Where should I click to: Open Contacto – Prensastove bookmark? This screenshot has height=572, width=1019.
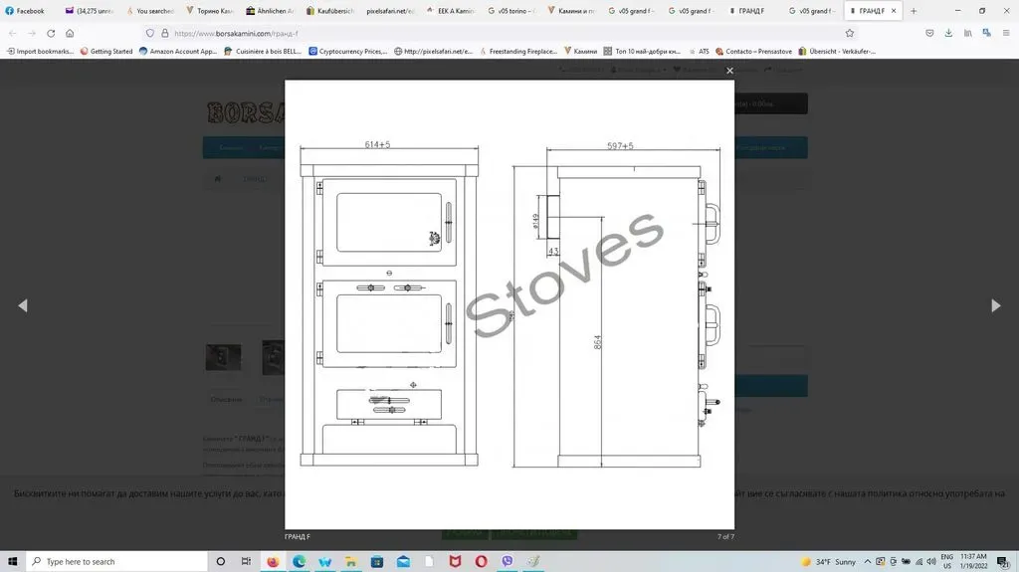tap(753, 52)
